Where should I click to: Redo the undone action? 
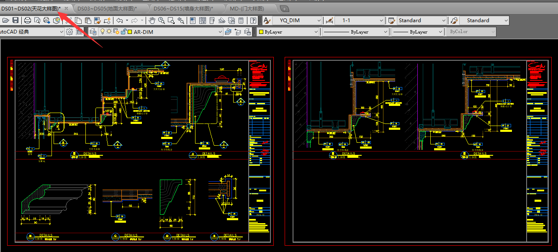[x=134, y=21]
